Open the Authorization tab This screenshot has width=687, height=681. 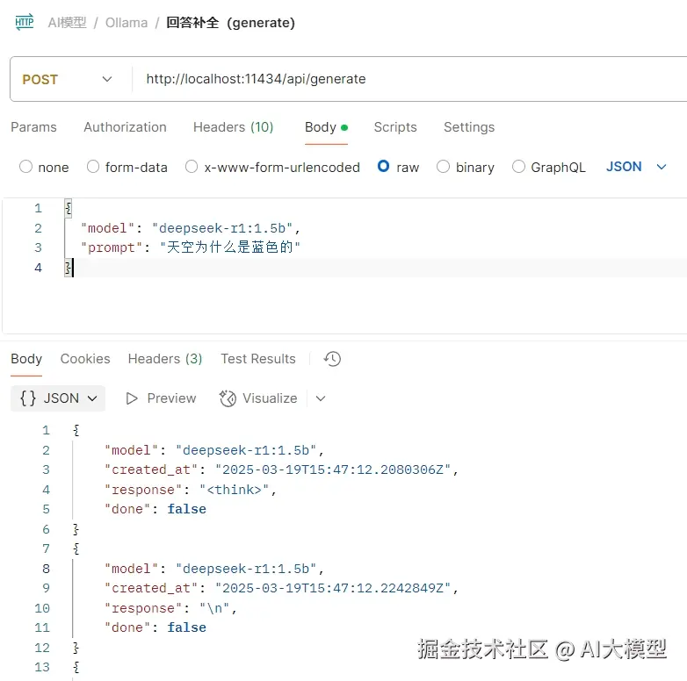point(125,127)
